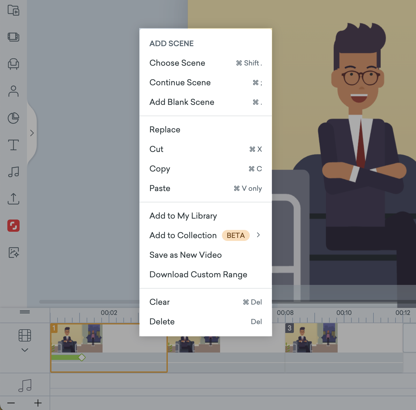The height and width of the screenshot is (410, 416).
Task: Select the Characters panel
Action: tap(13, 91)
